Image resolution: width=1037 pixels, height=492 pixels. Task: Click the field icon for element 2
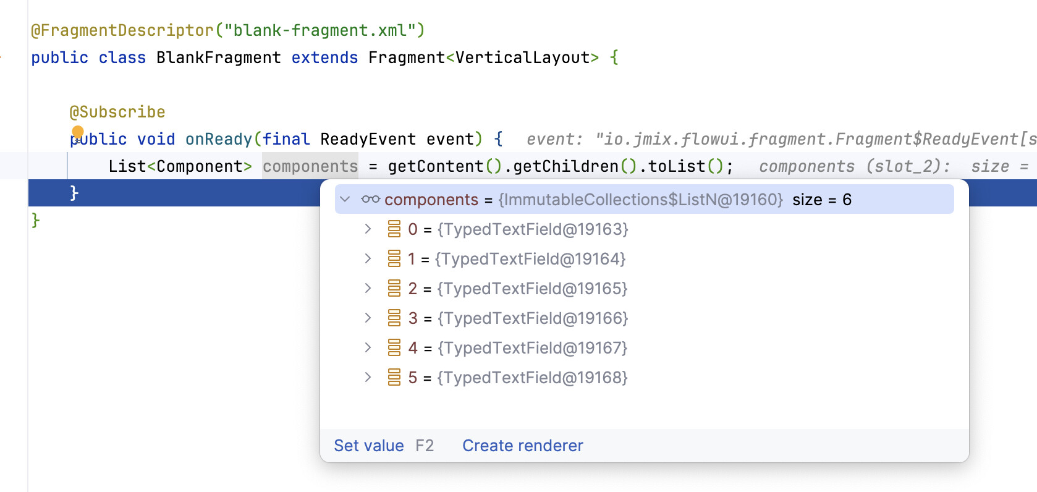pyautogui.click(x=394, y=289)
